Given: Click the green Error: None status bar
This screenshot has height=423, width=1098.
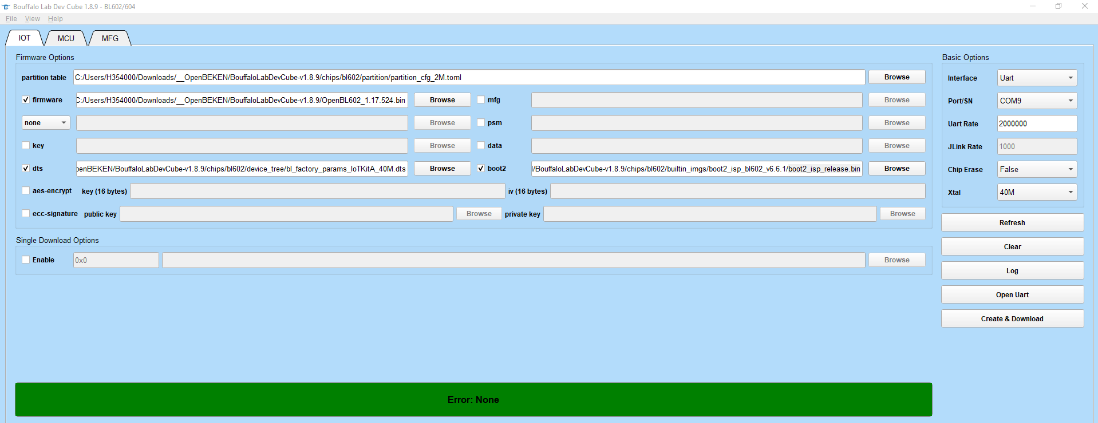Looking at the screenshot, I should click(x=473, y=400).
